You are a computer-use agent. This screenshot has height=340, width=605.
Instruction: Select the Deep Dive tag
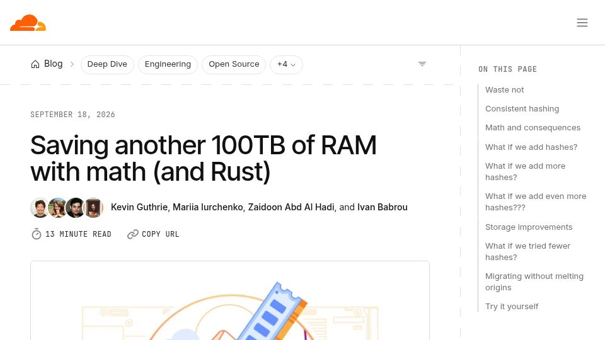(x=107, y=64)
